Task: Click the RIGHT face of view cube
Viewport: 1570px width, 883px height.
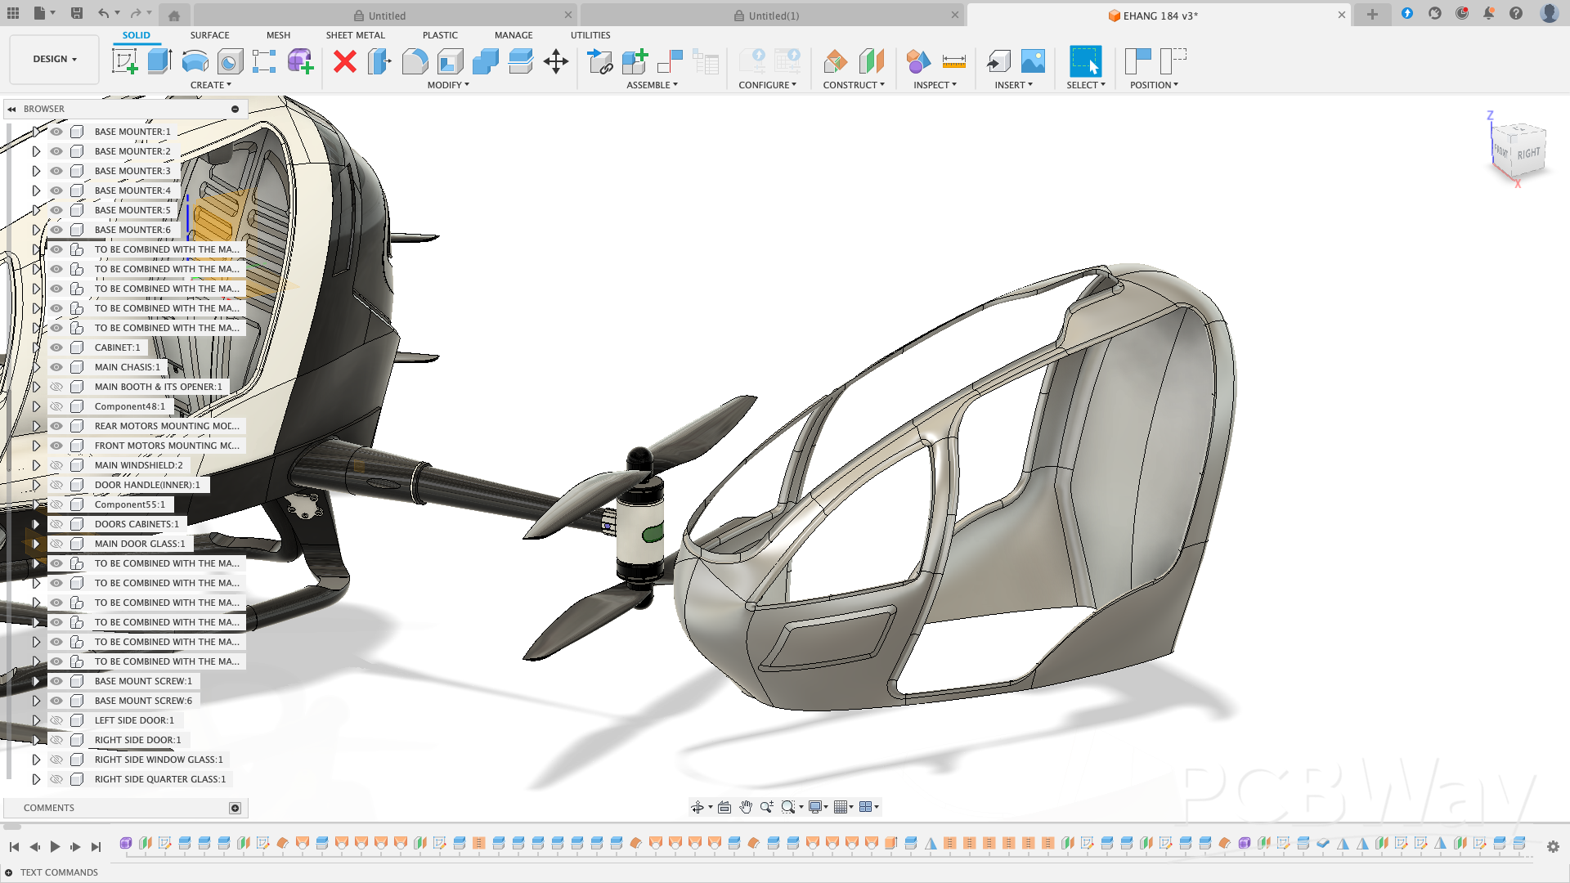Action: point(1527,154)
